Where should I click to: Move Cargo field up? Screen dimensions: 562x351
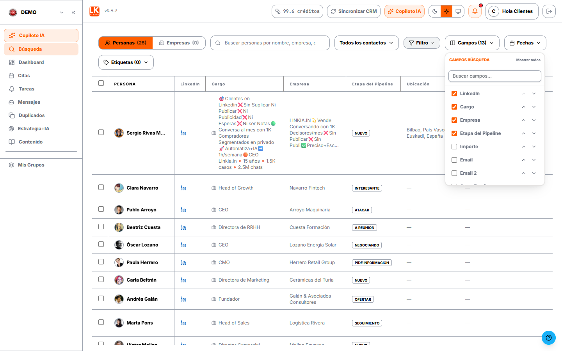point(524,107)
